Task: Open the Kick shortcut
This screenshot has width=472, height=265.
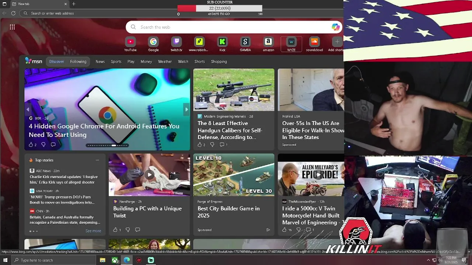Action: [x=222, y=44]
